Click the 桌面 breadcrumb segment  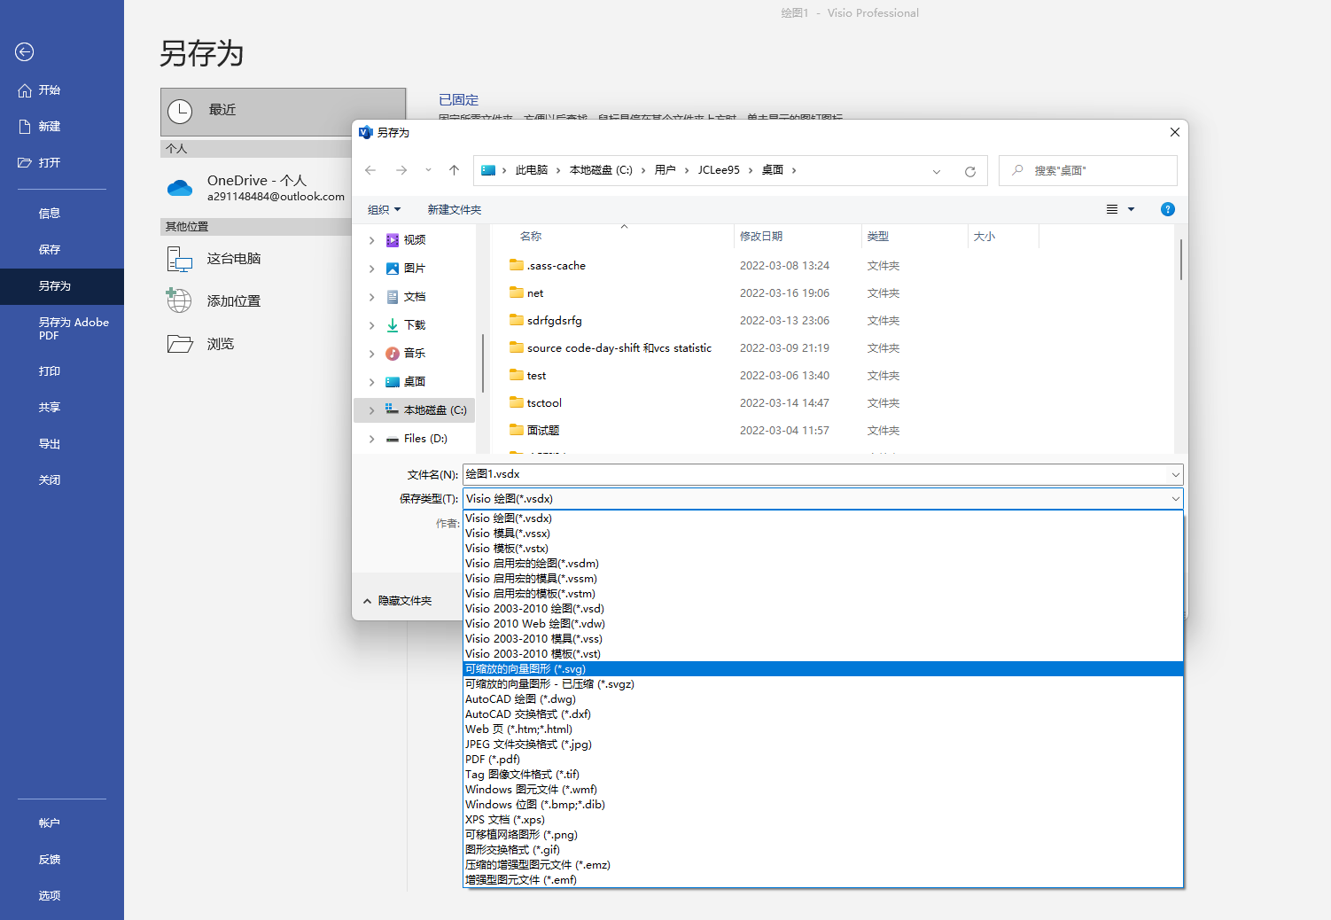pos(773,170)
